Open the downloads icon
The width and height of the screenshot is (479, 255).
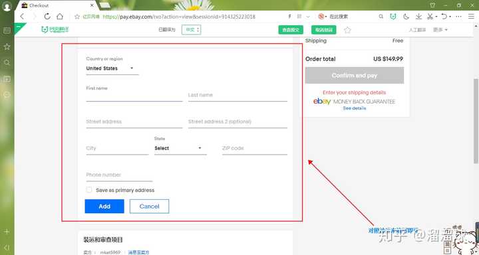(418, 17)
